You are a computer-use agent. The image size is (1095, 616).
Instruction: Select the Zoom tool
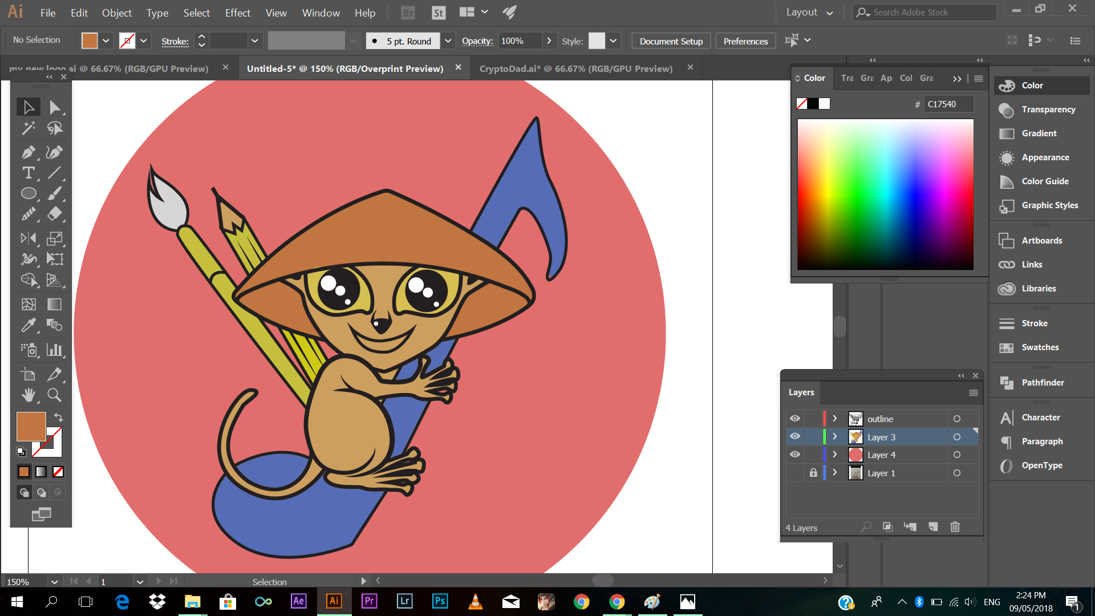click(x=54, y=395)
